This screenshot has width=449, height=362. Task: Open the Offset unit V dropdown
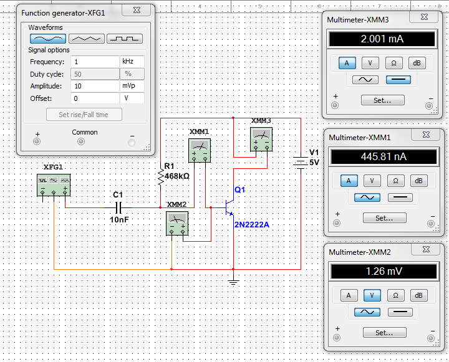132,98
